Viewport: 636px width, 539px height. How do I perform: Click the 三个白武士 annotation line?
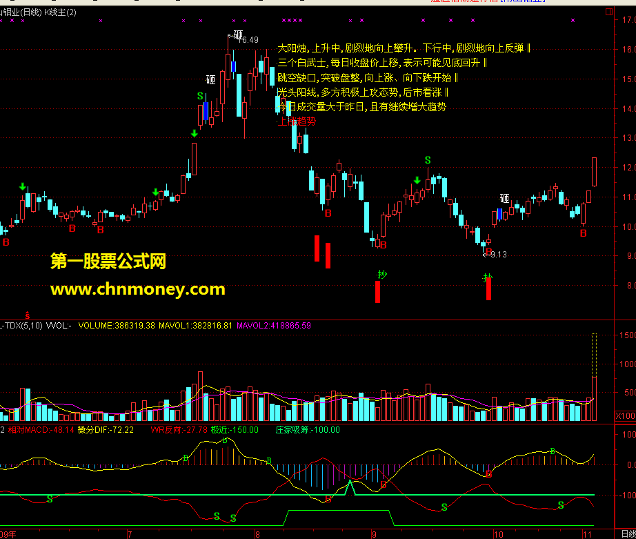coord(382,63)
